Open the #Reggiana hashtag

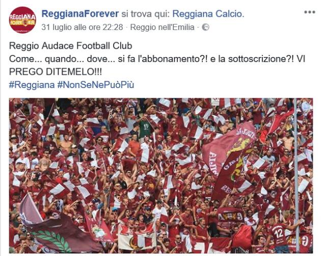pos(32,85)
